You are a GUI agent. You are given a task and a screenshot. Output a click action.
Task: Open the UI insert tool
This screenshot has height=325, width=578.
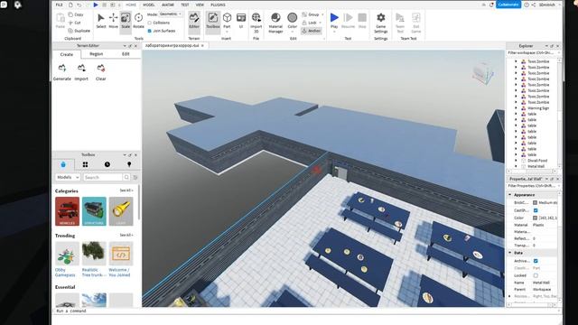coord(241,21)
